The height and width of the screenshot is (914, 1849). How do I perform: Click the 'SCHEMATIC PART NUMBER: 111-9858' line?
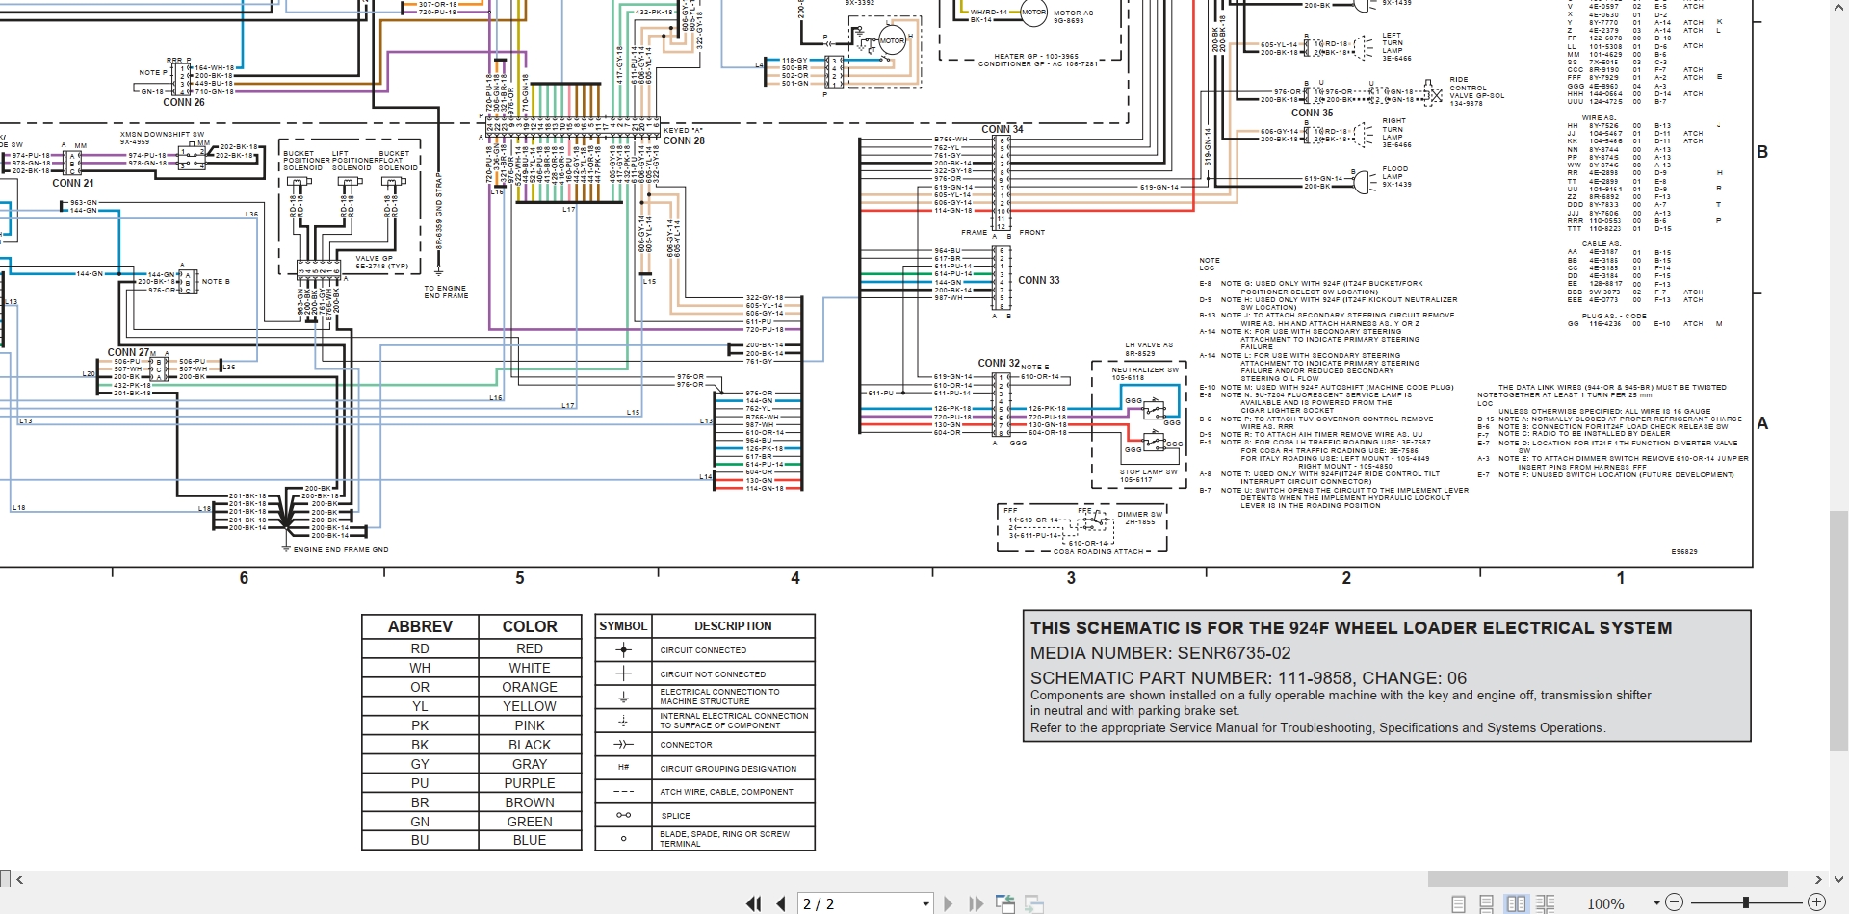tap(1249, 677)
